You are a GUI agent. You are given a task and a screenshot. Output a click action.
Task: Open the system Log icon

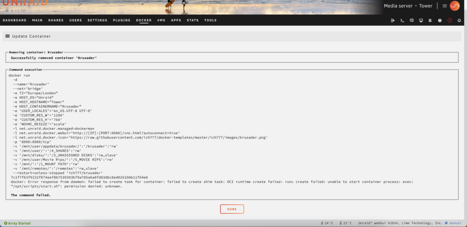[x=431, y=21]
